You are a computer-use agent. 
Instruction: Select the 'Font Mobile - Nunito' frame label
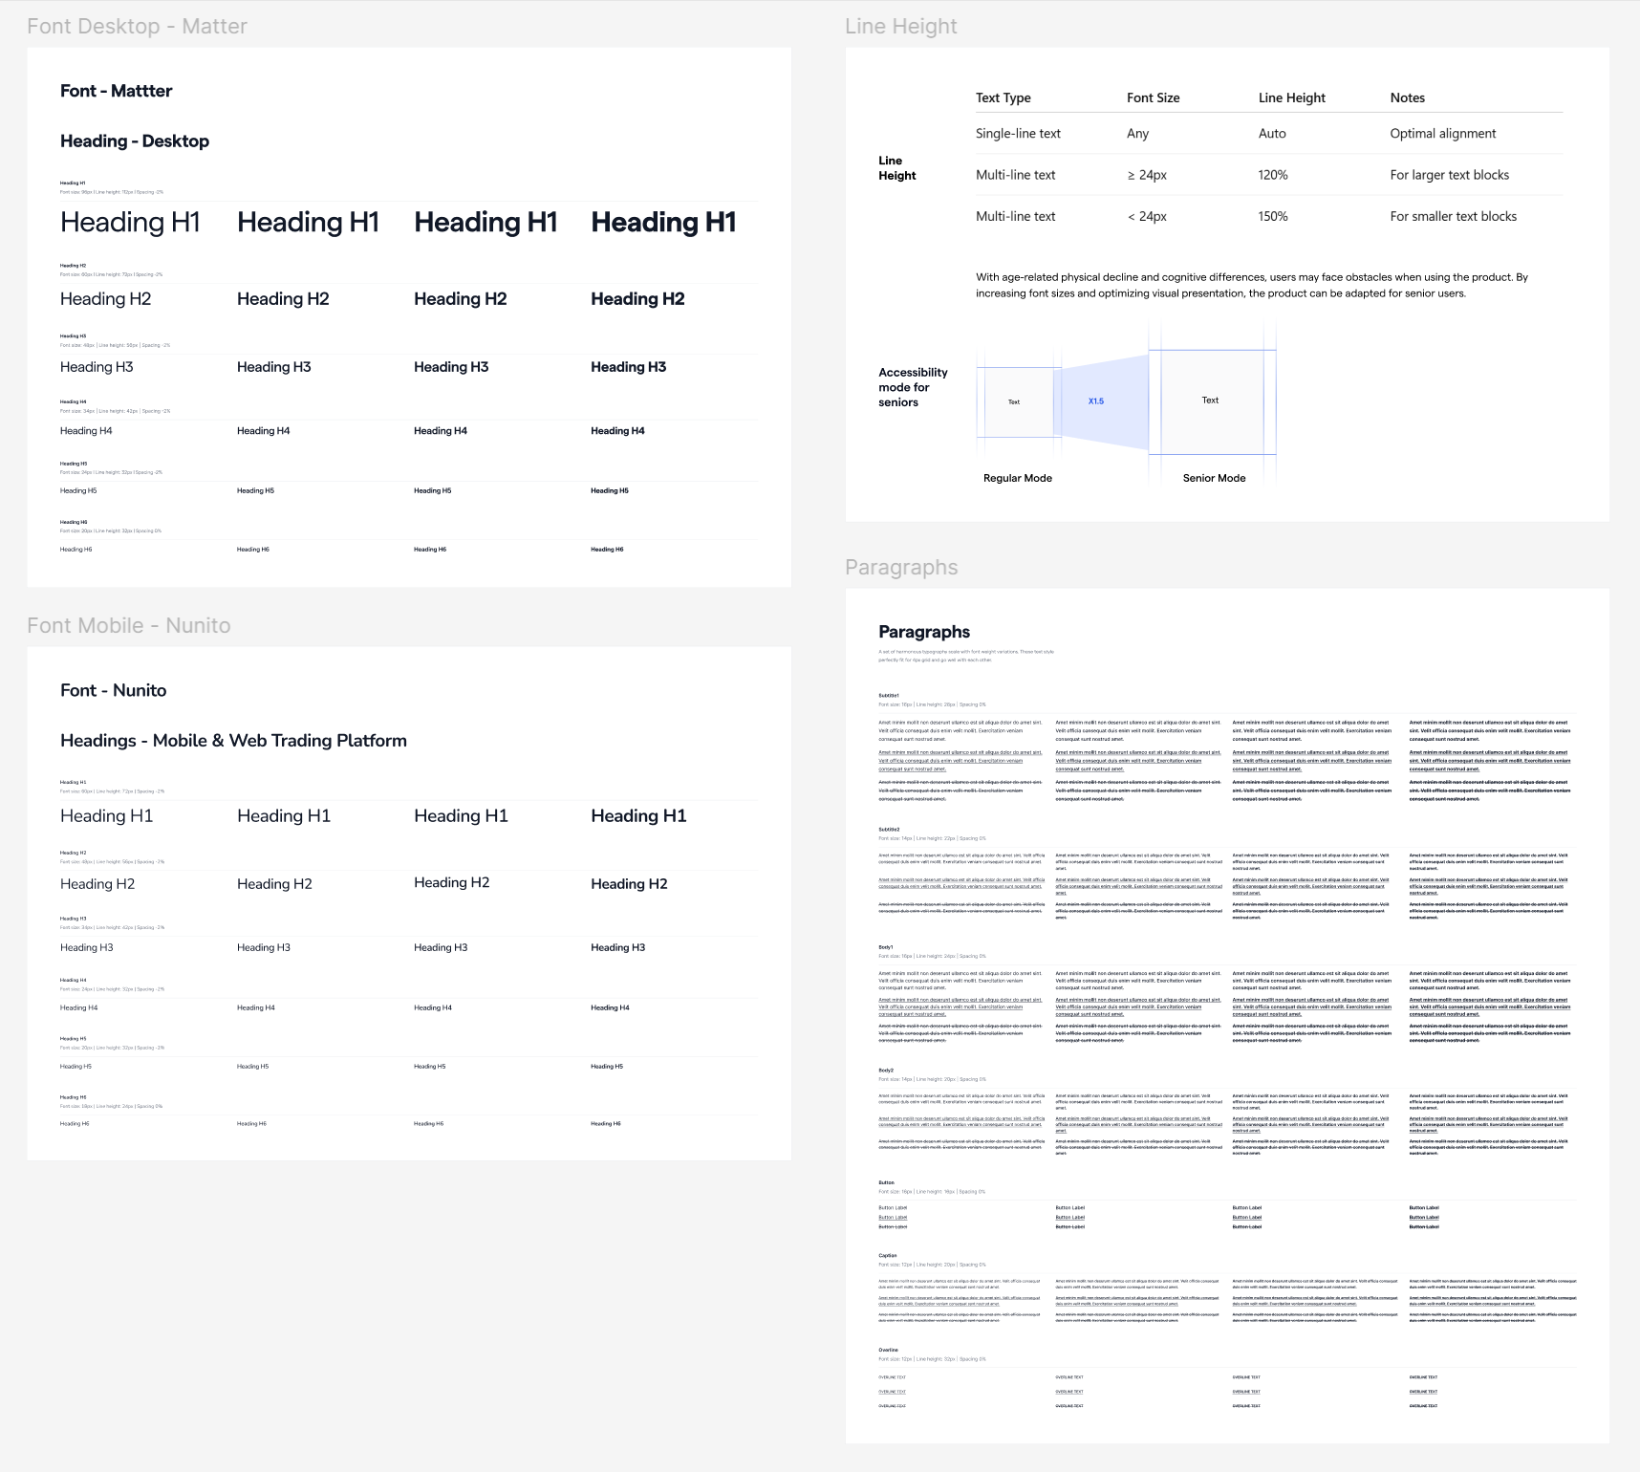click(129, 626)
